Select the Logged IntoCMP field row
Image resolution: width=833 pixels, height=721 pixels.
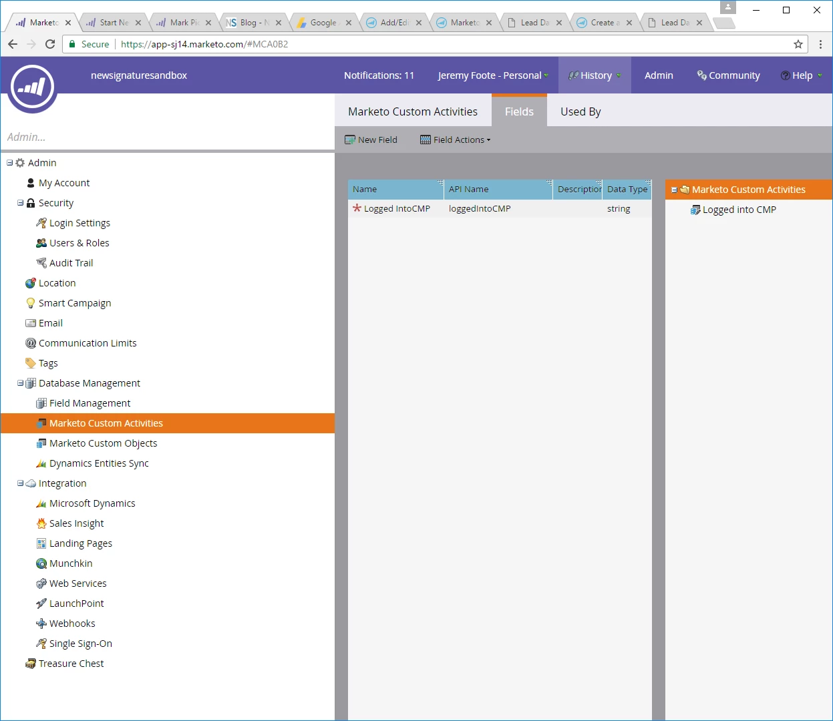pyautogui.click(x=500, y=209)
